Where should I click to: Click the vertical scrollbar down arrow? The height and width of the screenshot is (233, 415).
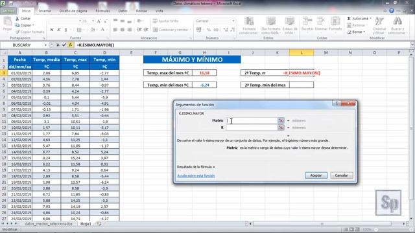[411, 219]
